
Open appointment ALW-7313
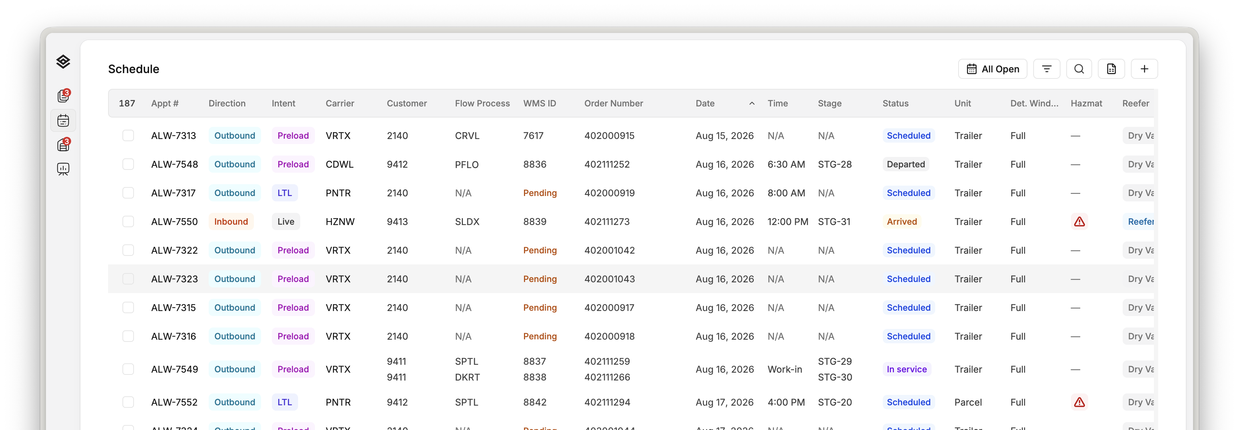(173, 135)
